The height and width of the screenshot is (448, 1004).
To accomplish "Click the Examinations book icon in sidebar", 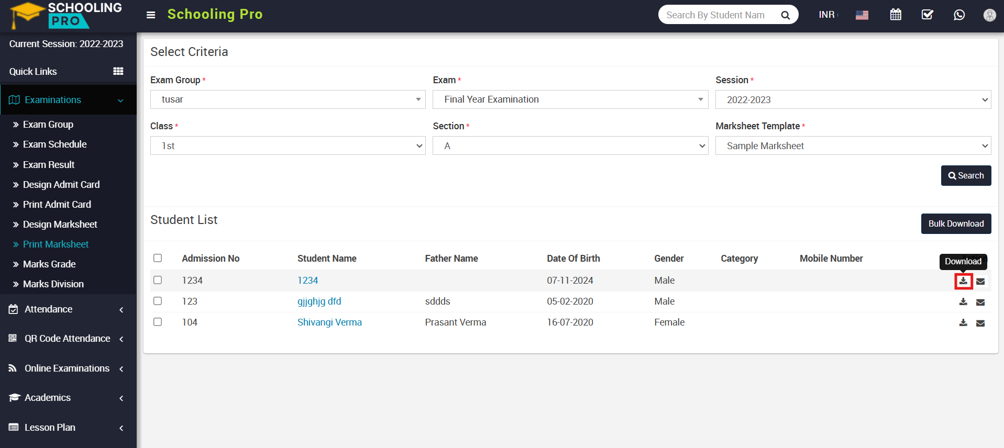I will 14,100.
